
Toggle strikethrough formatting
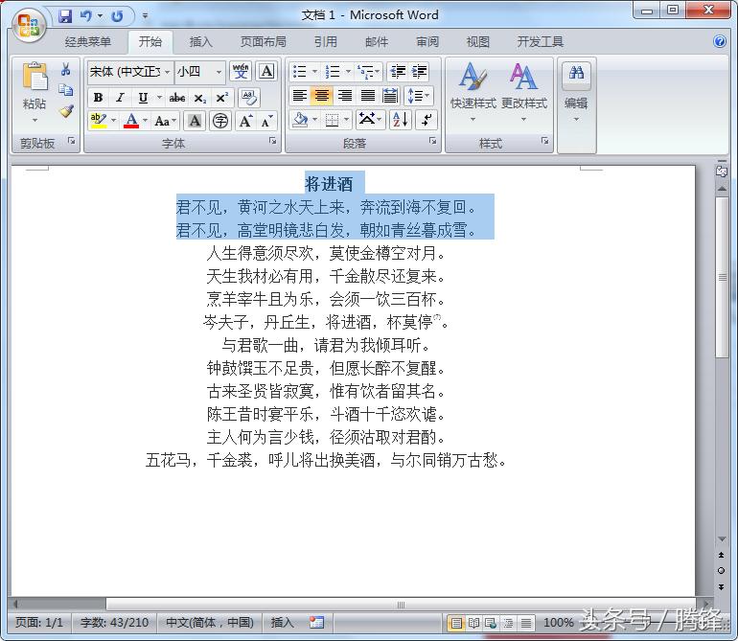point(177,98)
